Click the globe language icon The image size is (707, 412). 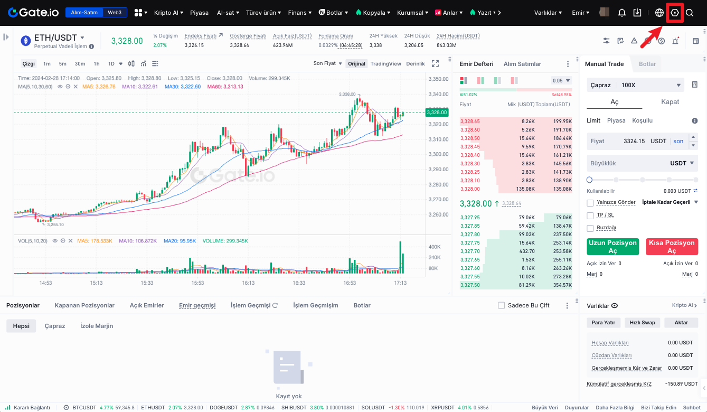tap(659, 13)
